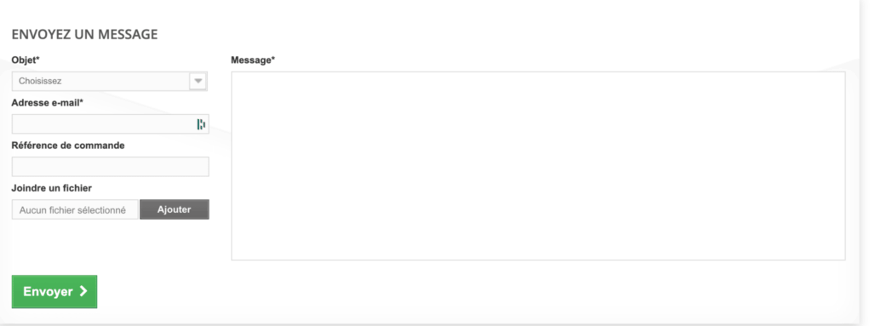Click the Ajouter button

coord(174,209)
